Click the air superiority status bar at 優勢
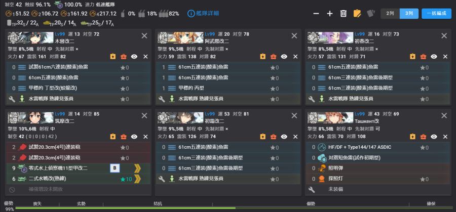 (x=311, y=204)
